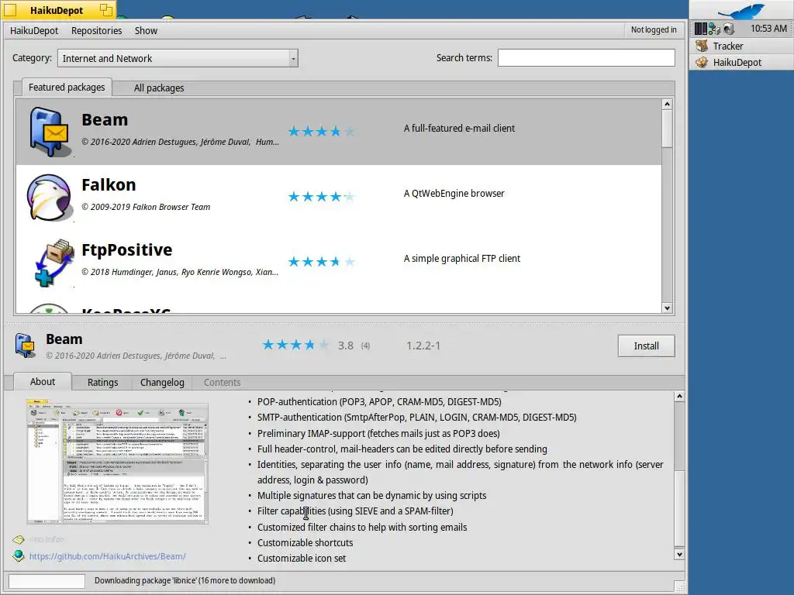The width and height of the screenshot is (794, 595).
Task: Open the Category dropdown
Action: (x=178, y=58)
